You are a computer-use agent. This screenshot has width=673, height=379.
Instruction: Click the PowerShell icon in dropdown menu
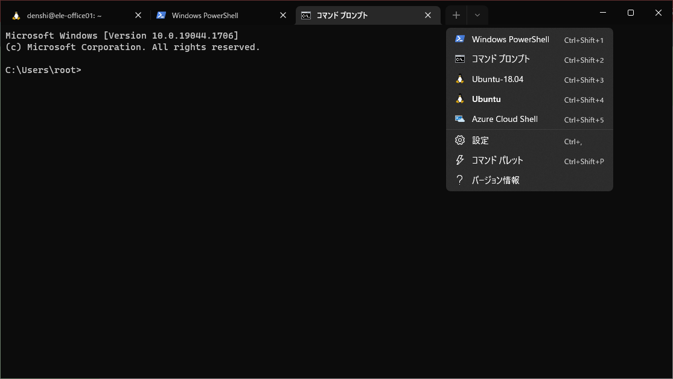(x=460, y=39)
